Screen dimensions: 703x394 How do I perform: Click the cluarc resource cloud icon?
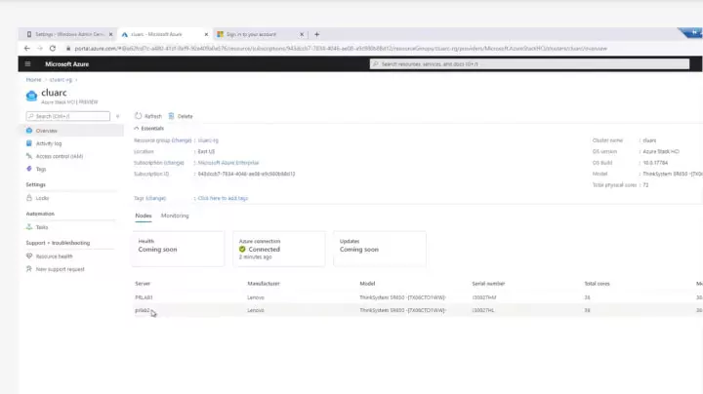(31, 96)
